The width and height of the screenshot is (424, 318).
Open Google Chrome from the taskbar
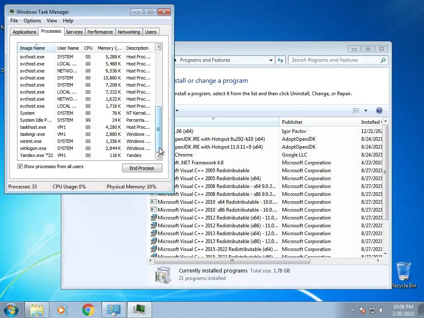[x=88, y=310]
